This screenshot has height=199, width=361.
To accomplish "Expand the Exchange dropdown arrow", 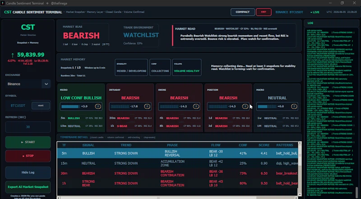I will 46,84.
